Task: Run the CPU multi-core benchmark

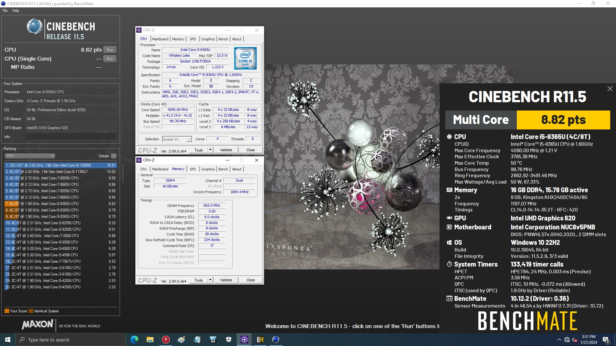Action: pos(110,50)
